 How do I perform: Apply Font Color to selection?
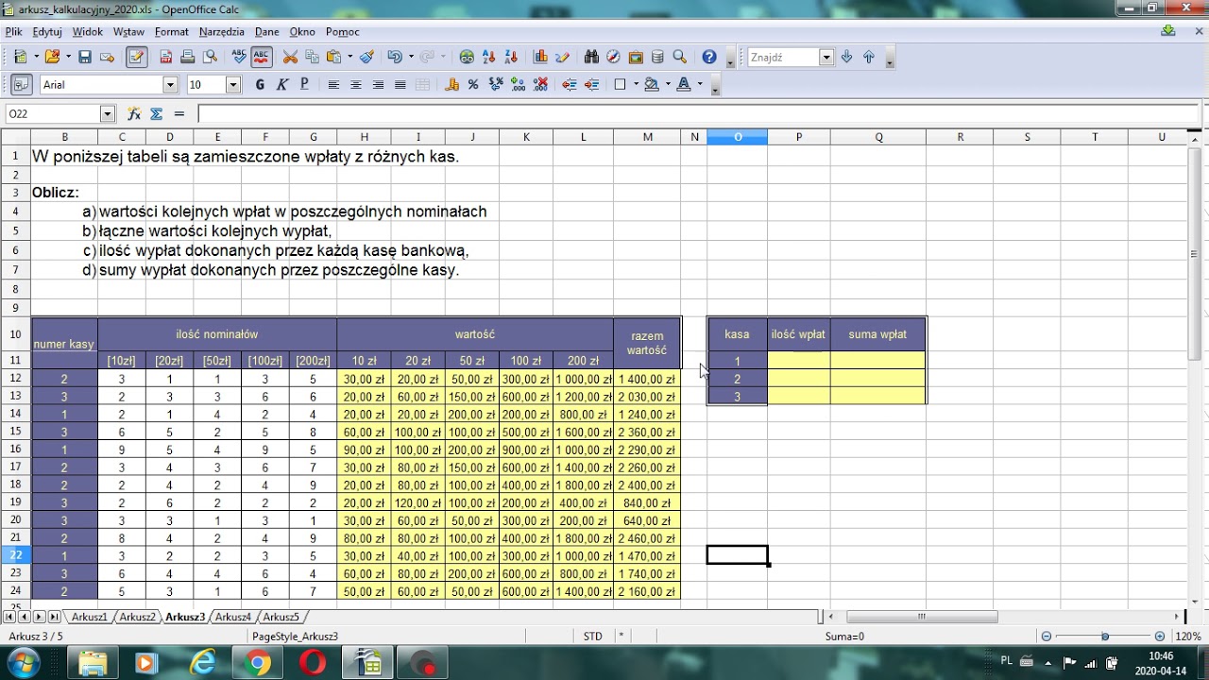[684, 84]
